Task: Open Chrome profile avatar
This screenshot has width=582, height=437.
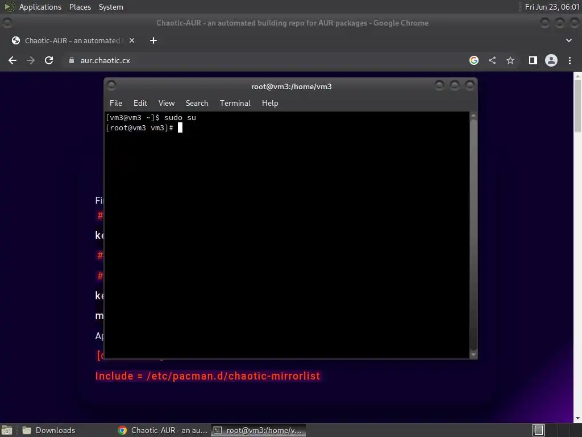Action: (x=551, y=60)
